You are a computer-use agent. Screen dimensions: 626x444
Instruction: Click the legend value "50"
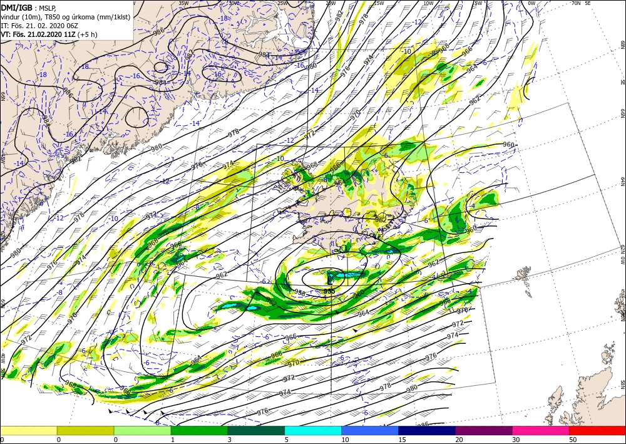pyautogui.click(x=573, y=440)
